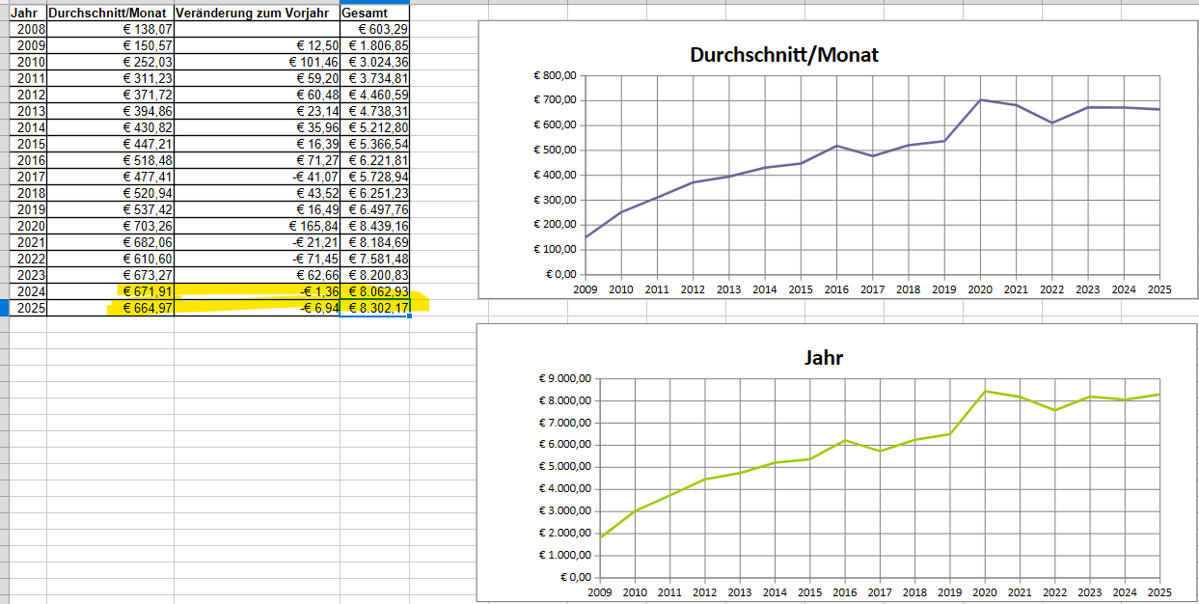Viewport: 1199px width, 604px height.
Task: Click the € 800,00 axis label in the upper chart
Action: click(555, 76)
